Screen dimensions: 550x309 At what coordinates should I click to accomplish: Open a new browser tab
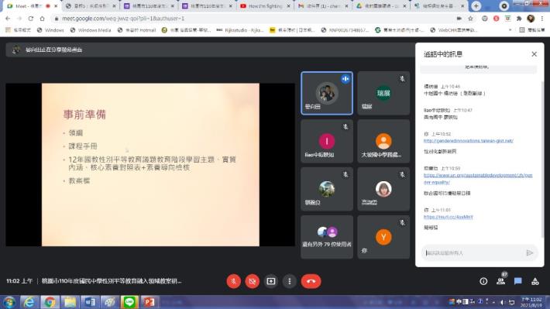476,6
